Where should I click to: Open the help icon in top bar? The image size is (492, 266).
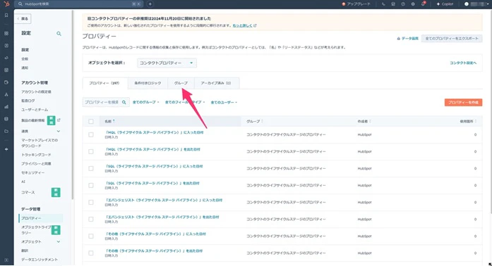pyautogui.click(x=403, y=4)
